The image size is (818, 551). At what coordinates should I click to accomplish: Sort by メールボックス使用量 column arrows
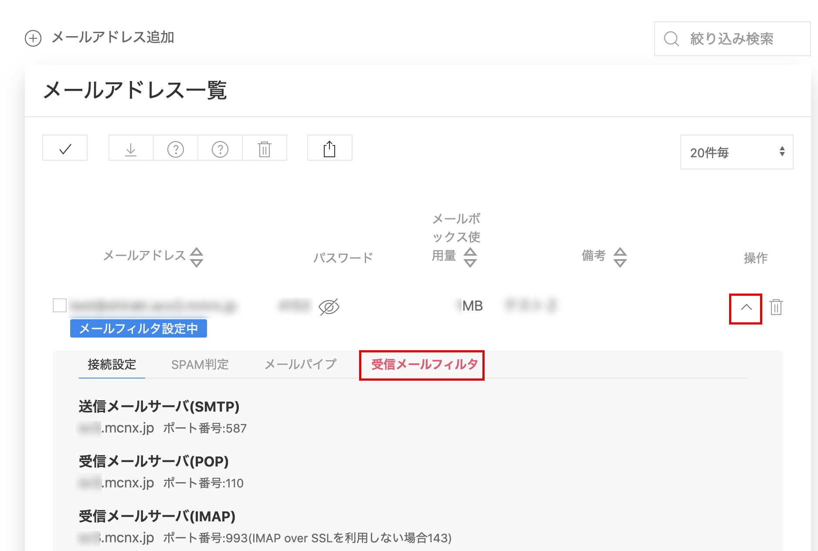470,257
